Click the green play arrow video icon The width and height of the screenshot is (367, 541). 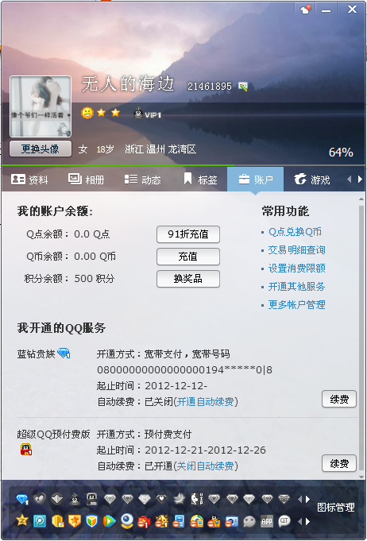[x=110, y=521]
